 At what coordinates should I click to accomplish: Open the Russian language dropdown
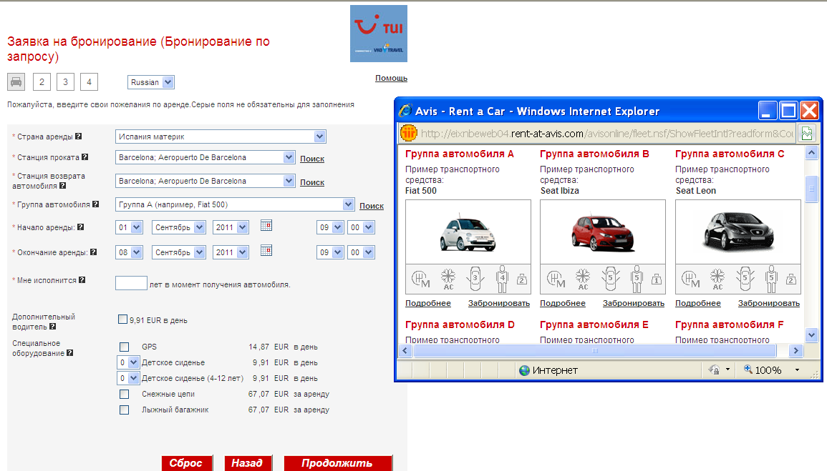[151, 82]
